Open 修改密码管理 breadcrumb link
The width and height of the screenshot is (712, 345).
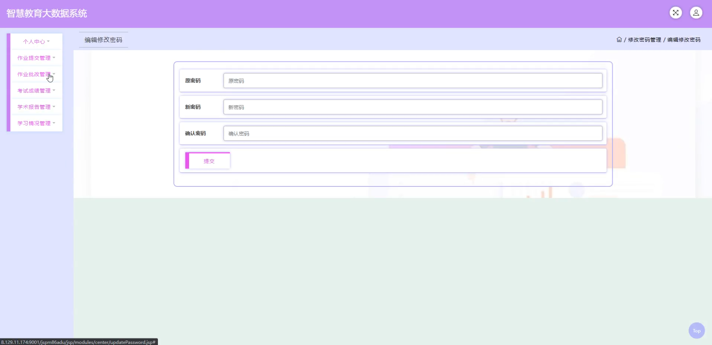[644, 40]
